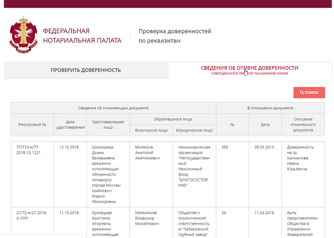
Task: Click the быть представителем Общества description cell
Action: point(303,223)
